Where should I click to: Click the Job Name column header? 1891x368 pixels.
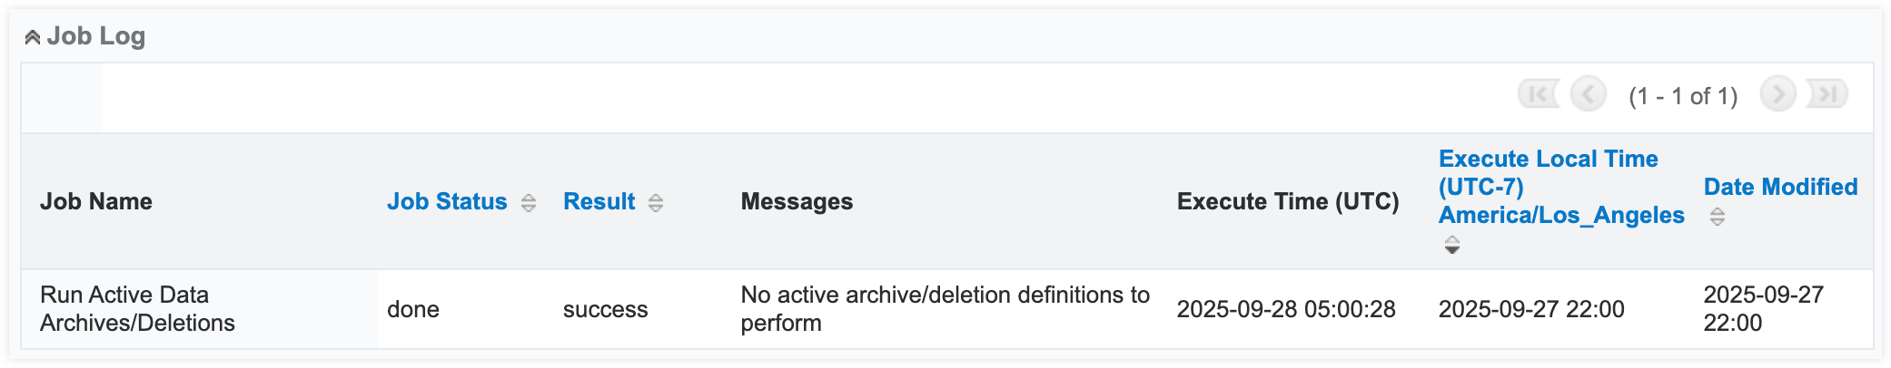pyautogui.click(x=96, y=201)
